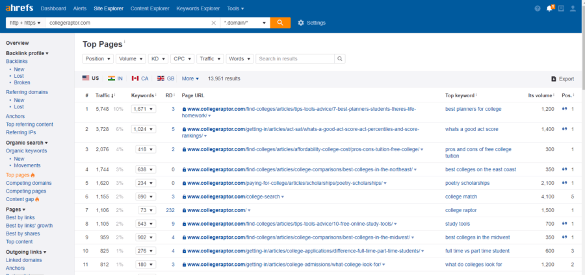585x275 pixels.
Task: Expand the URL arrow for college-search page
Action: tap(283, 197)
